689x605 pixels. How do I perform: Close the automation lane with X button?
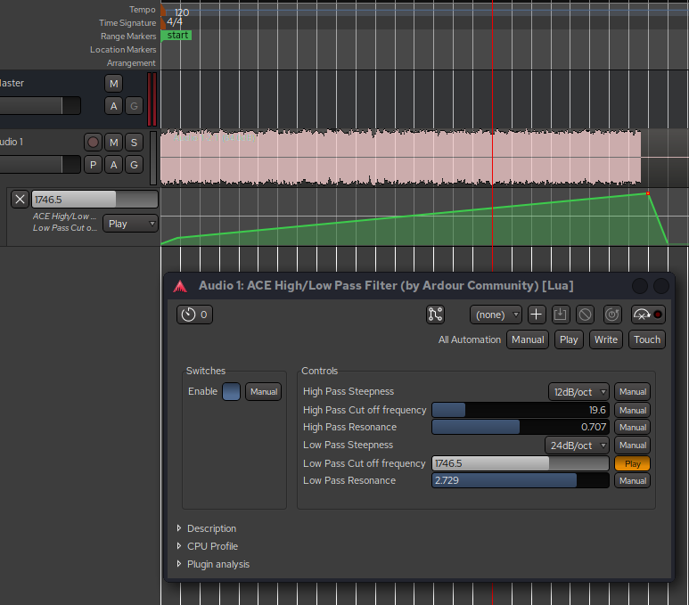pos(20,199)
